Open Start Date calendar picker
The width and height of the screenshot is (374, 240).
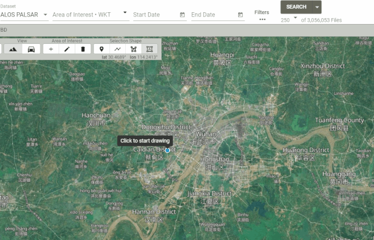(x=182, y=15)
